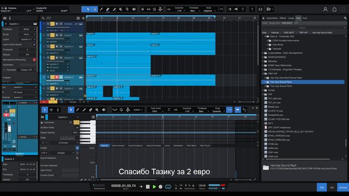
Task: Switch to score view treble clef icon
Action: point(58,110)
